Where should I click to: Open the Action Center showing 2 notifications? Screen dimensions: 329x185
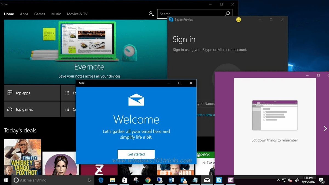pos(321,180)
